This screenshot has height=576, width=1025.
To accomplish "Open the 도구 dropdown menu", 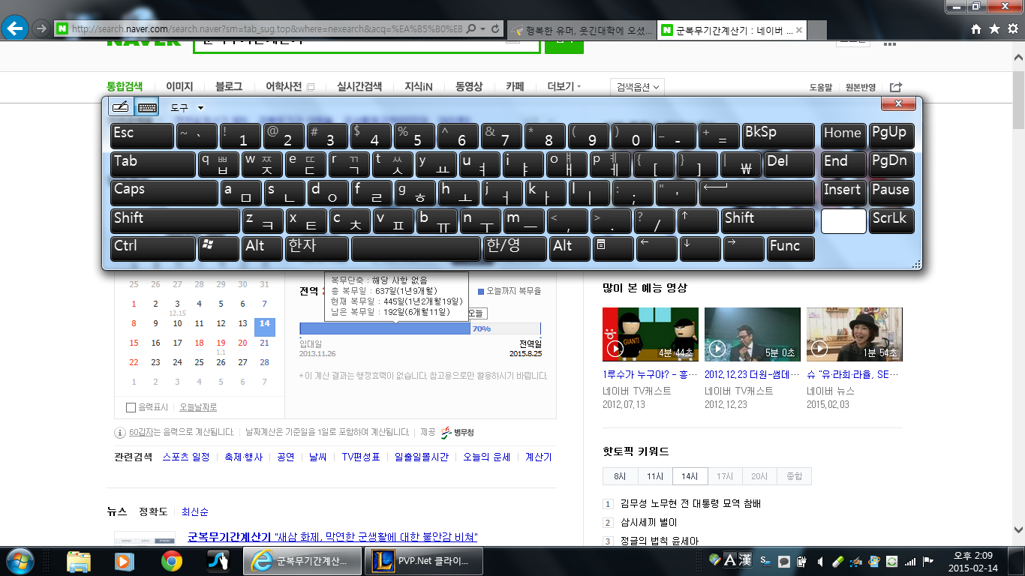I will 187,108.
